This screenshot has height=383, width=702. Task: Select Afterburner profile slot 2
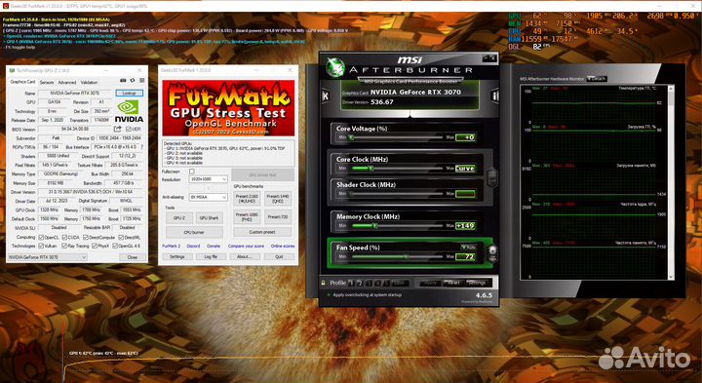361,284
